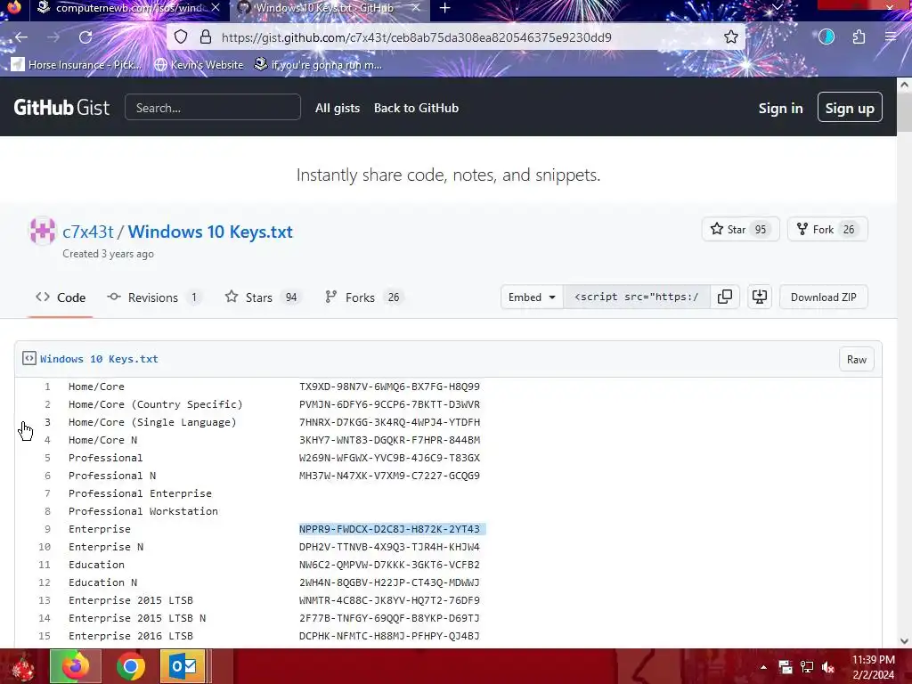Image resolution: width=912 pixels, height=684 pixels.
Task: Click Back to GitHub link
Action: 416,108
